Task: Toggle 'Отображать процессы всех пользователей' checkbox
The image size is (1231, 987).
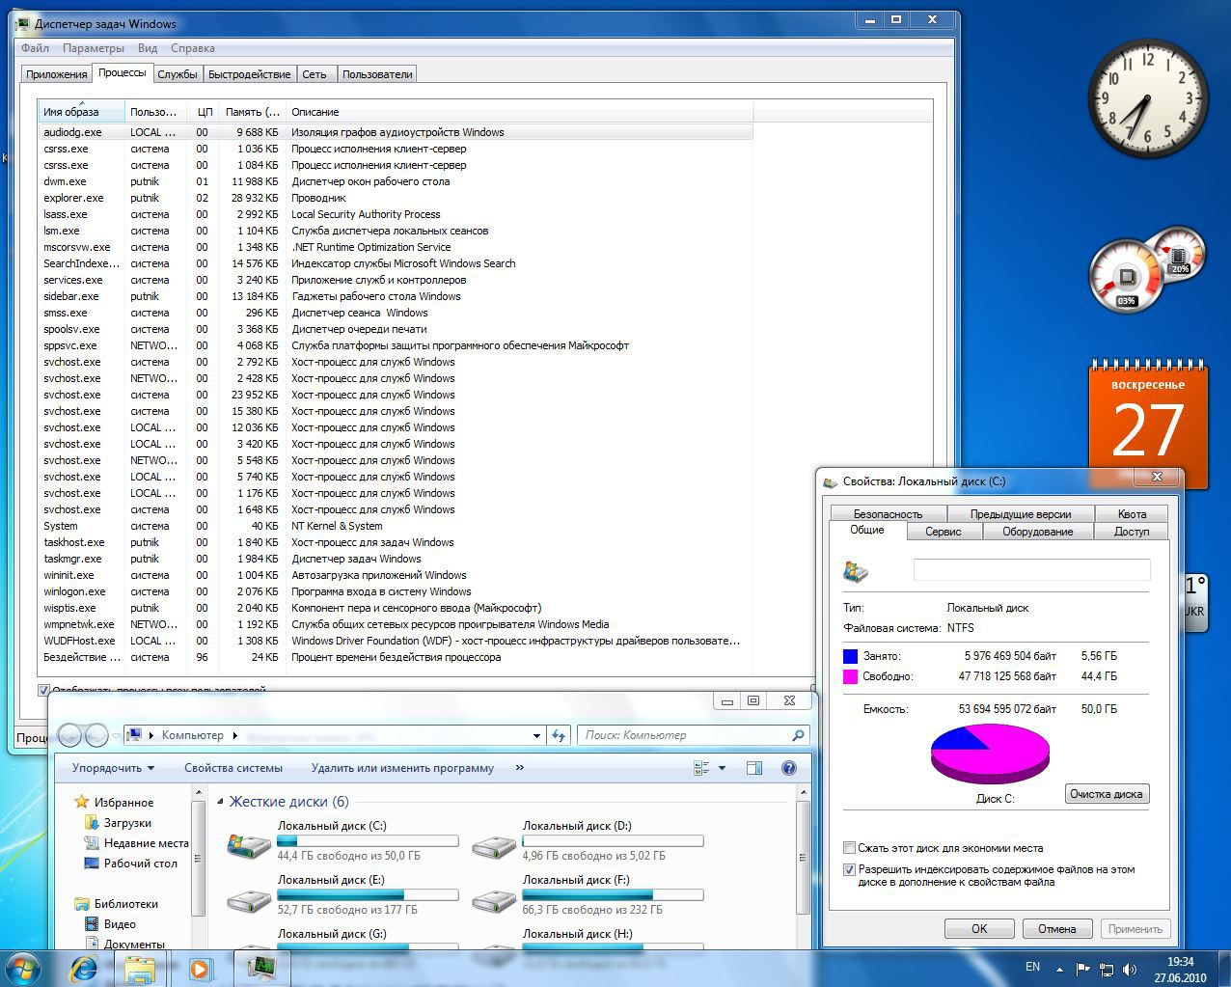Action: point(43,690)
